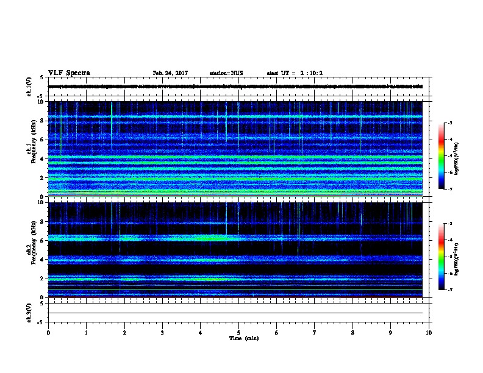Click the time axis tick label "9"
483x373 pixels.
click(390, 333)
